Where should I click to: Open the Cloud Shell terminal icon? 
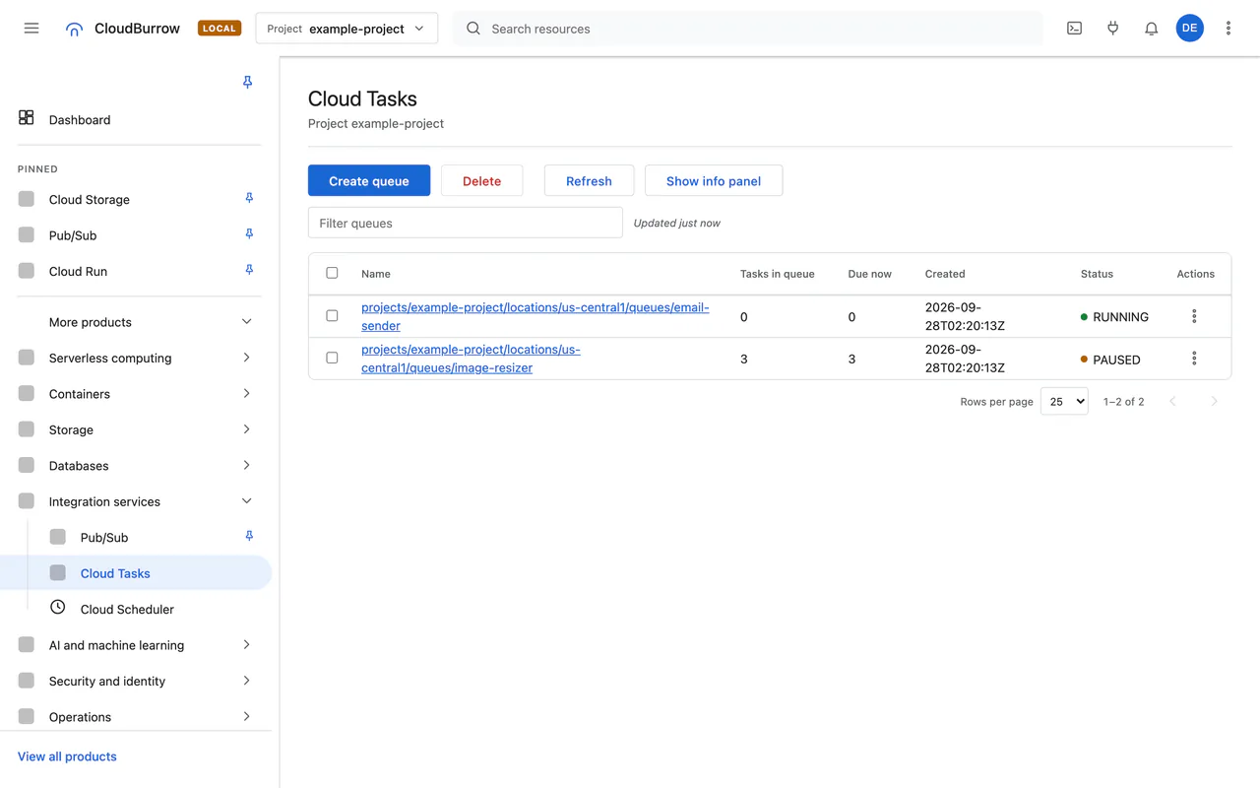click(x=1074, y=29)
